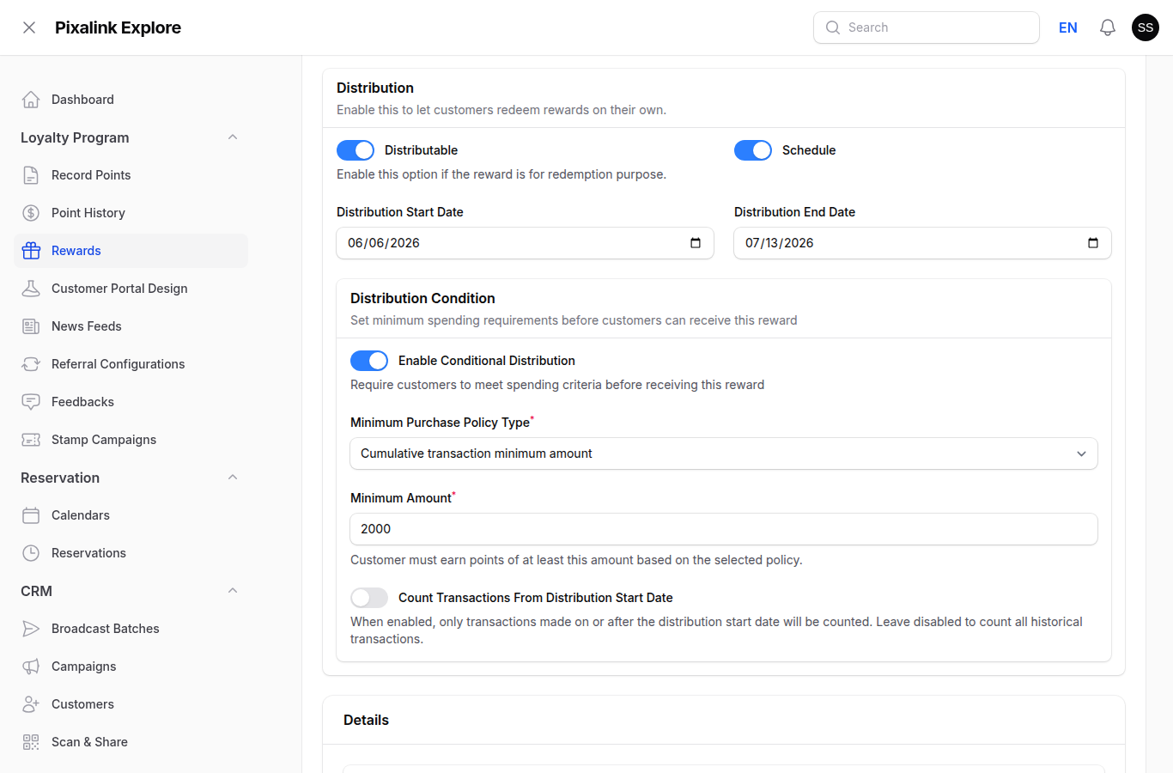Viewport: 1173px width, 773px height.
Task: Close the sidebar with the X icon
Action: click(x=29, y=27)
